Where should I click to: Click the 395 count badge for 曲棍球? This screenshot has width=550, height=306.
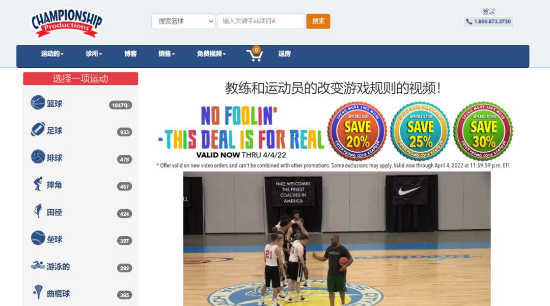coord(125,295)
